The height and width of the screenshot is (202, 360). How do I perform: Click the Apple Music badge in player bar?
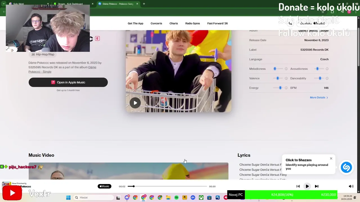click(104, 186)
